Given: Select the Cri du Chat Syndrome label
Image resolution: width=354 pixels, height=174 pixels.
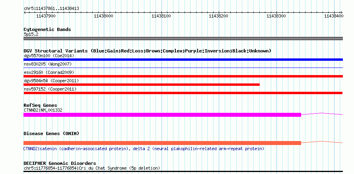Looking at the screenshot, I should (x=92, y=168).
